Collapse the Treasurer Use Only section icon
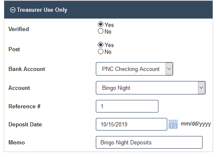216x157 pixels. click(13, 10)
